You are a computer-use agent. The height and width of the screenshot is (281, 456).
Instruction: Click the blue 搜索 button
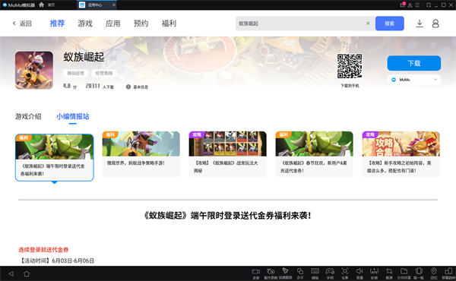(389, 24)
